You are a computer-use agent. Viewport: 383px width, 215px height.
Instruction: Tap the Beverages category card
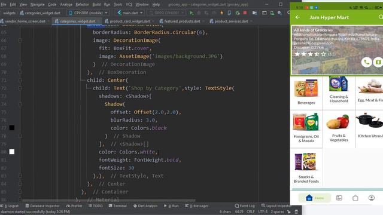tap(306, 93)
